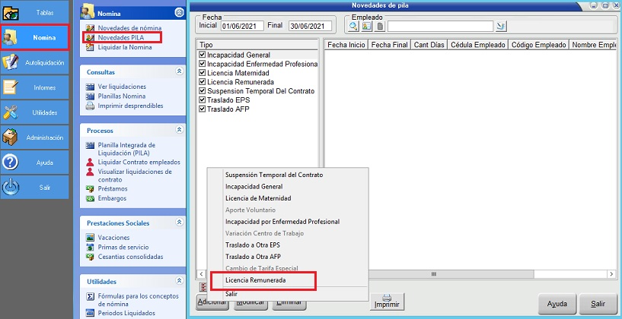Uncheck the Traslado AFP checkbox

tap(203, 109)
